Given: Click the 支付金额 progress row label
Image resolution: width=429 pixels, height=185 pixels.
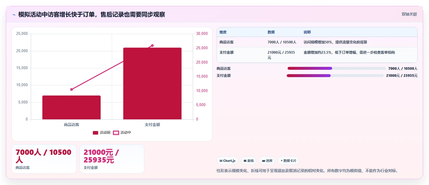Looking at the screenshot, I should click(224, 76).
